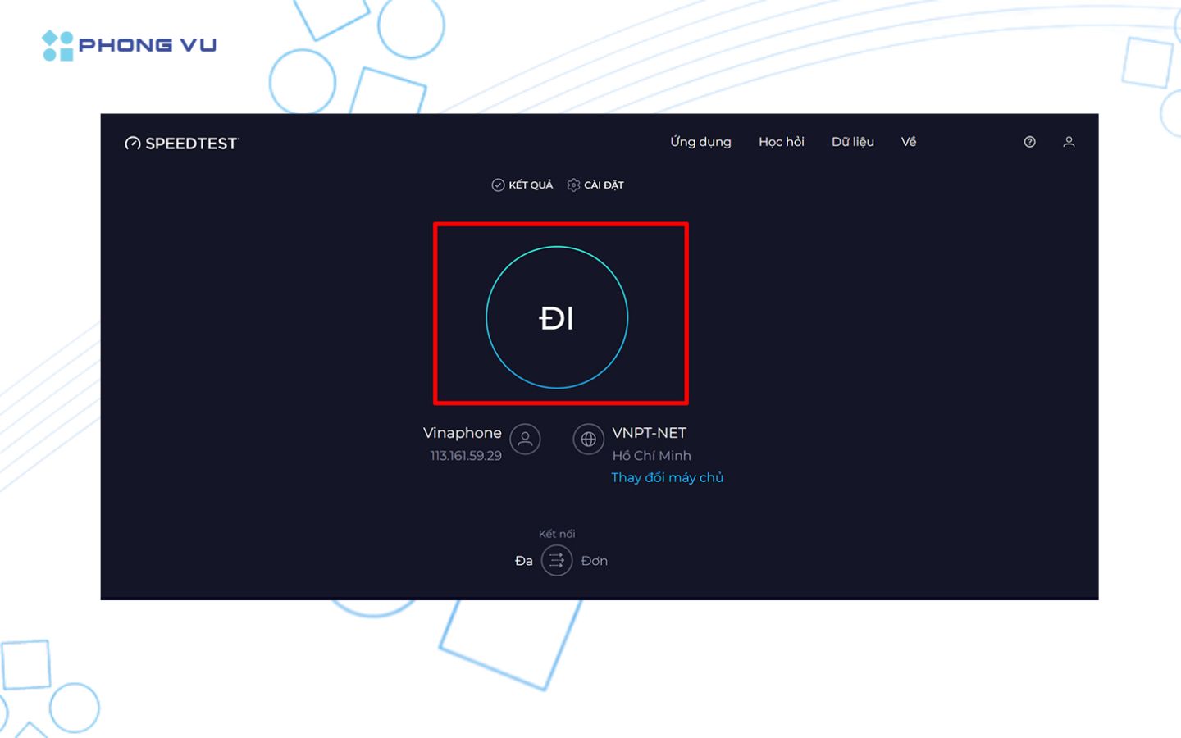
Task: Switch connection mode to Đơn
Action: [x=594, y=560]
